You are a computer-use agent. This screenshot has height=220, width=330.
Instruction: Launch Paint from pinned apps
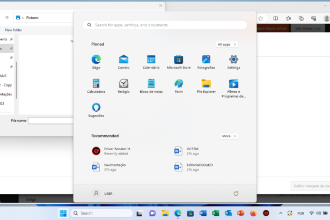(179, 86)
